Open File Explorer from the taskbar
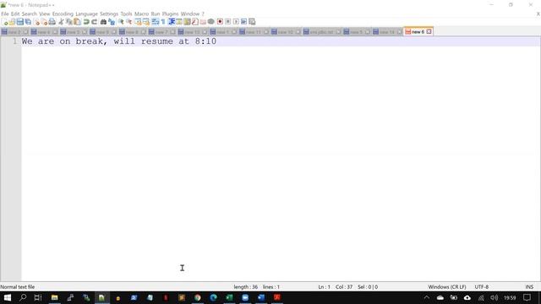This screenshot has width=541, height=304. [x=54, y=297]
